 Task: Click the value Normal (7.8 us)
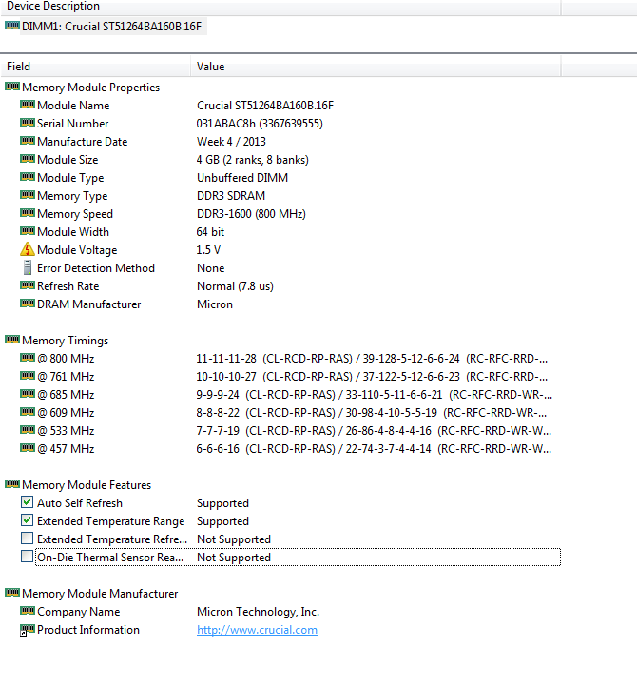point(235,286)
